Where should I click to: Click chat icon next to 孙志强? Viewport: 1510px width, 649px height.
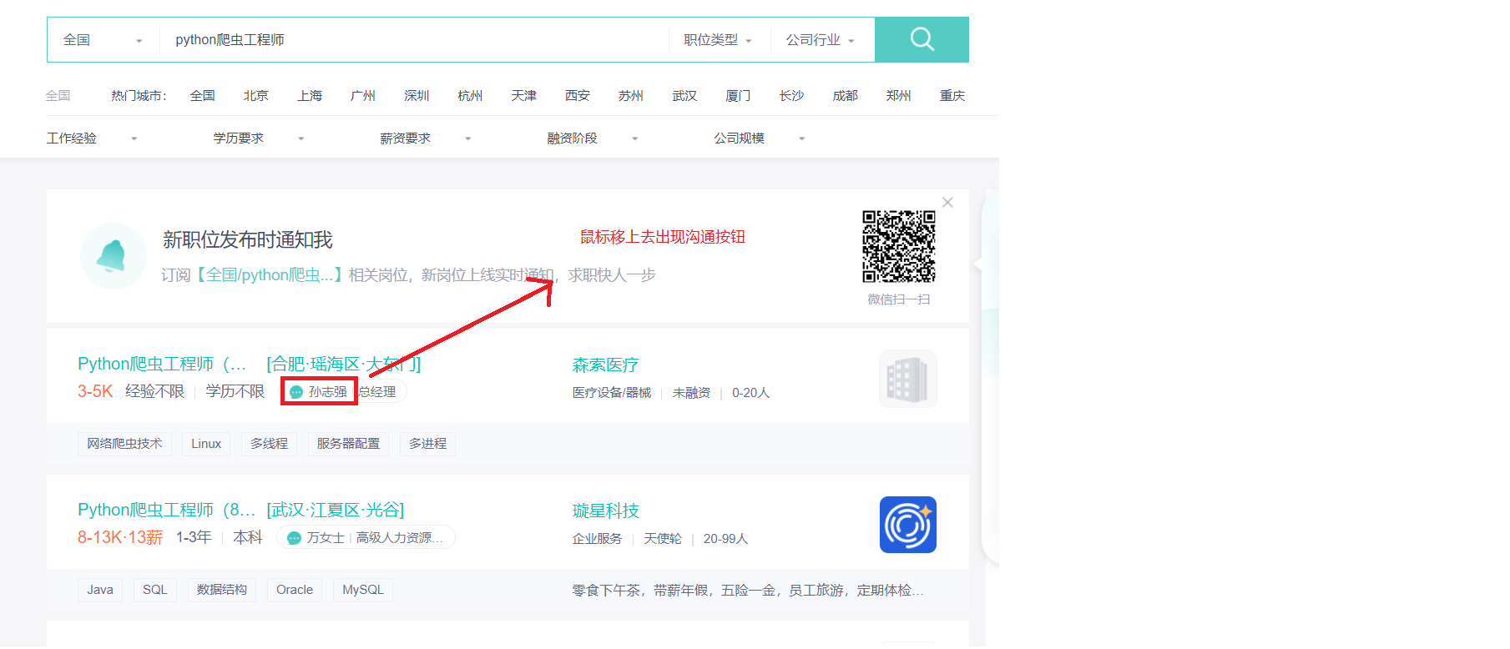(x=295, y=392)
